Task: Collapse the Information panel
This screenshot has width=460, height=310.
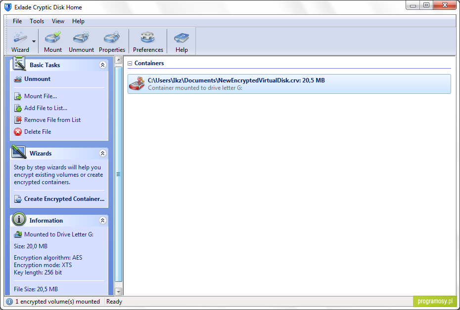Action: pyautogui.click(x=102, y=221)
